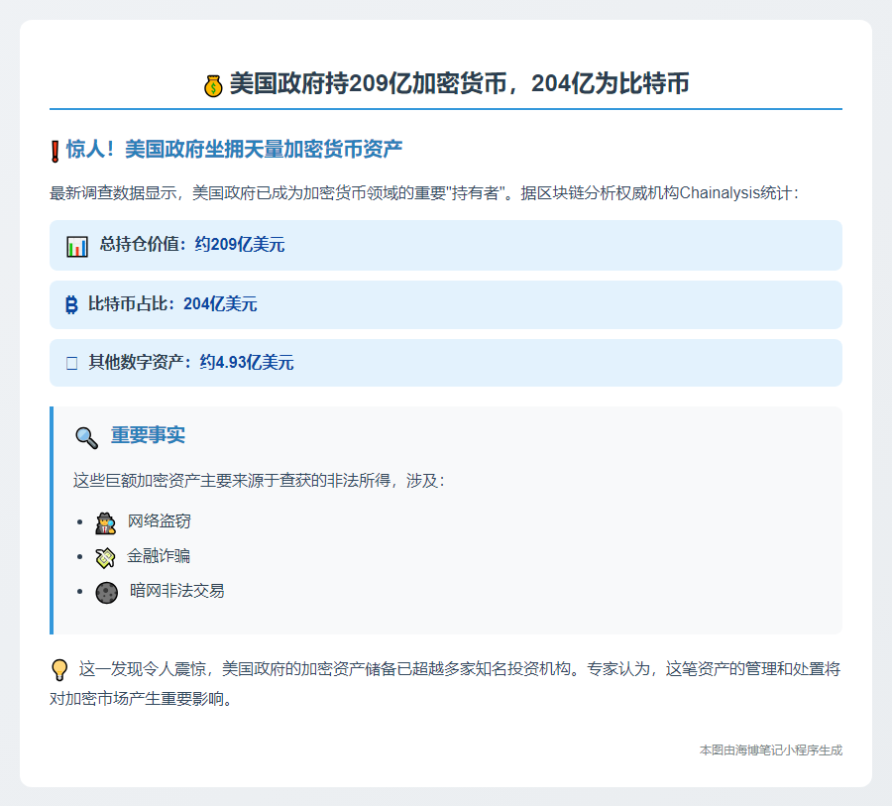
Task: Click the 重要事实 heading text
Action: (x=147, y=433)
